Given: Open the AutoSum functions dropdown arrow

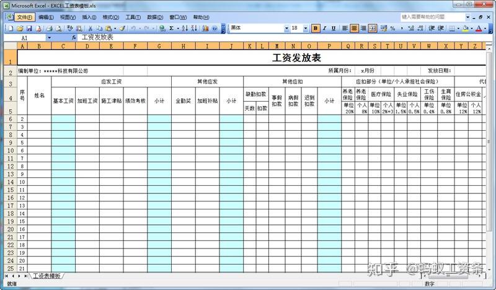Looking at the screenshot, I should click(x=178, y=29).
